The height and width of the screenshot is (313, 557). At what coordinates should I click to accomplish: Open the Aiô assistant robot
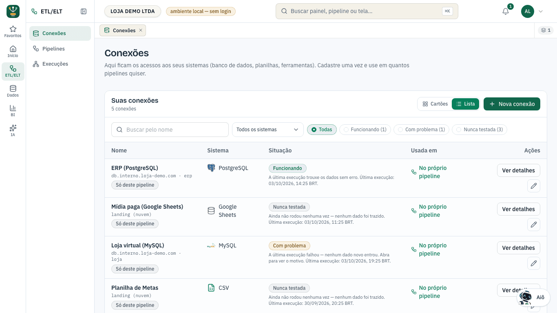click(x=533, y=297)
